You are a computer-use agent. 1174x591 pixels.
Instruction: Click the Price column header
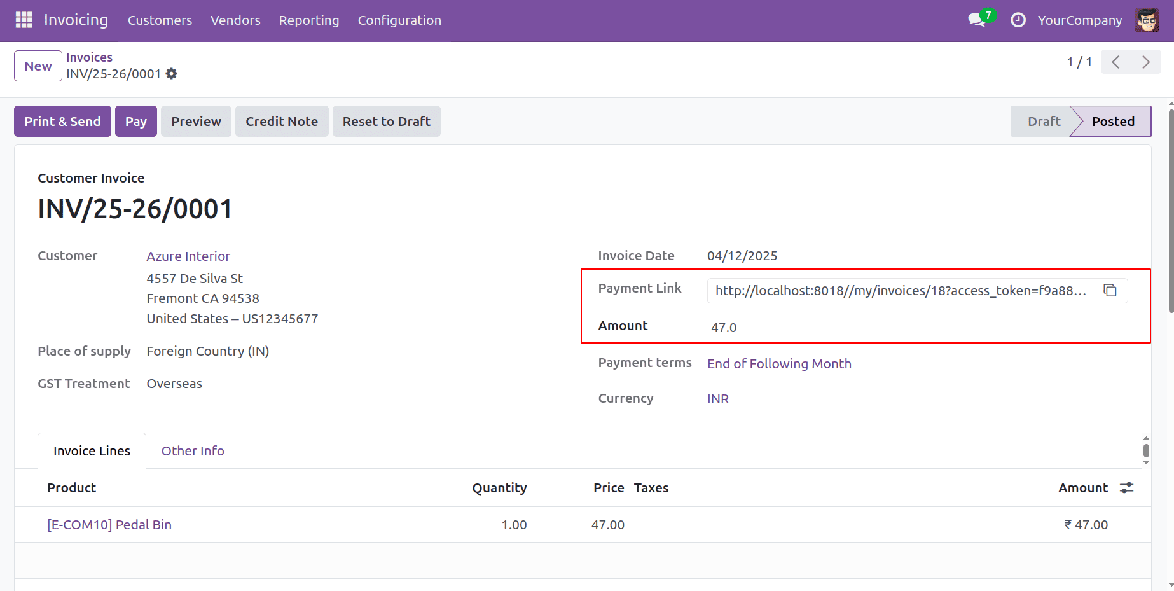pyautogui.click(x=609, y=488)
